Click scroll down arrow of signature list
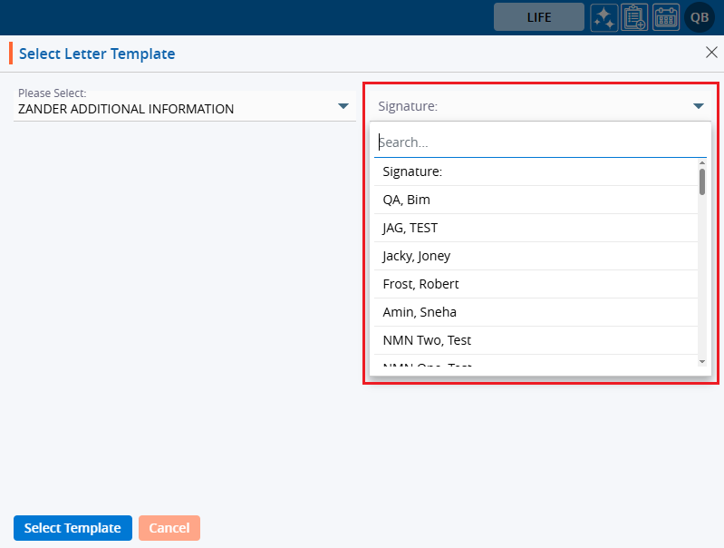724x548 pixels. pyautogui.click(x=702, y=361)
